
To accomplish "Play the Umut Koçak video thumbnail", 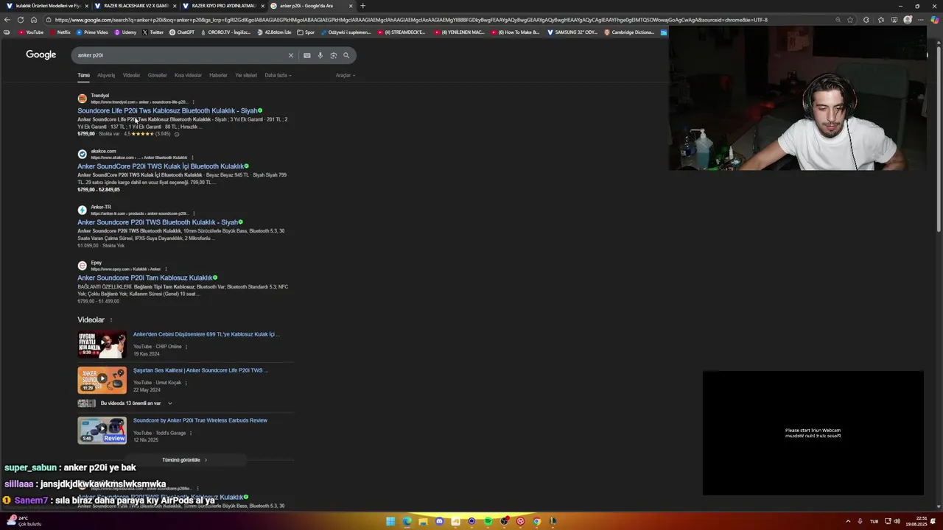I will click(x=102, y=380).
